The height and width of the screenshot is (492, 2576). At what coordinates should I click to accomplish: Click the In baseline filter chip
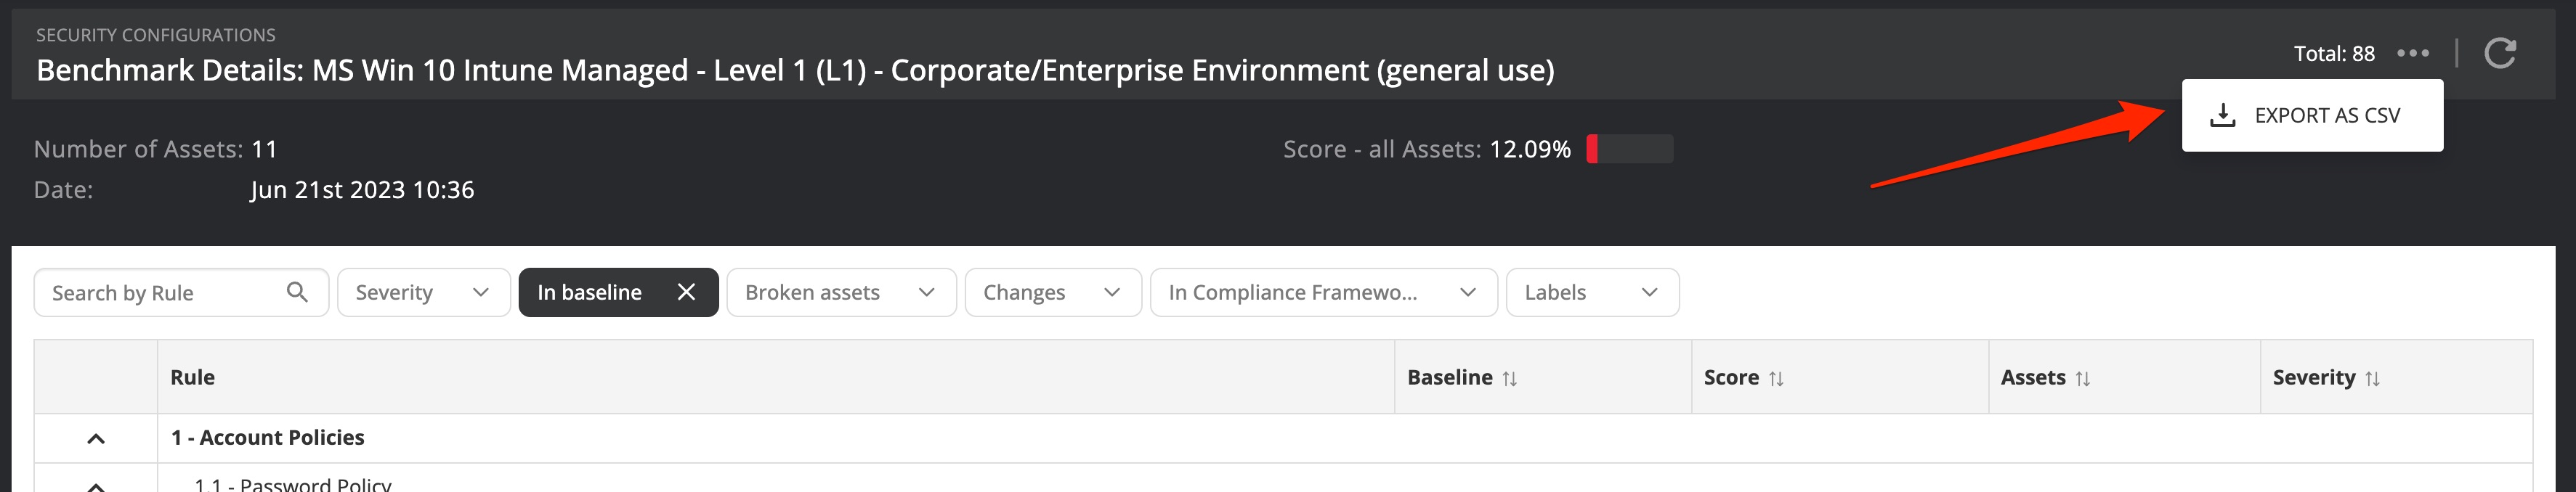point(618,292)
